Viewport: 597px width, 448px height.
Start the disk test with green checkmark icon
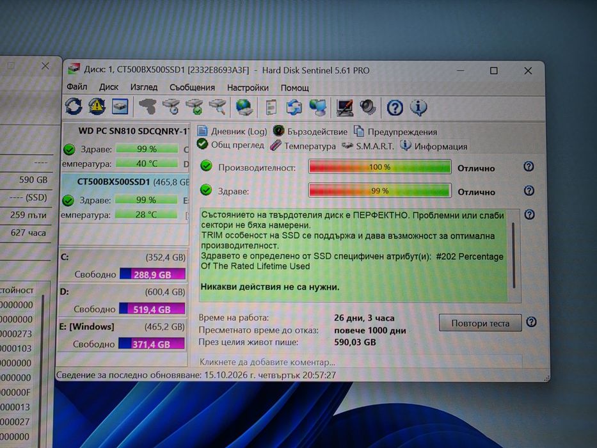point(194,107)
